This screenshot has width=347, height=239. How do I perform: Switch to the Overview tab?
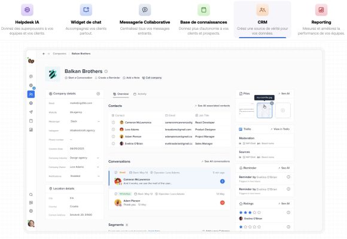click(121, 94)
